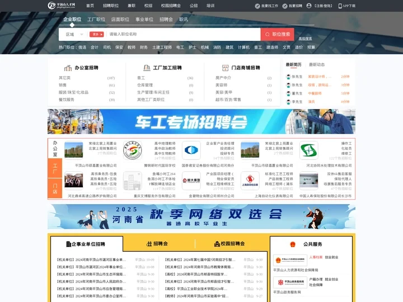The height and width of the screenshot is (302, 403).
Task: Switch to the 最新动态 tab
Action: [317, 64]
